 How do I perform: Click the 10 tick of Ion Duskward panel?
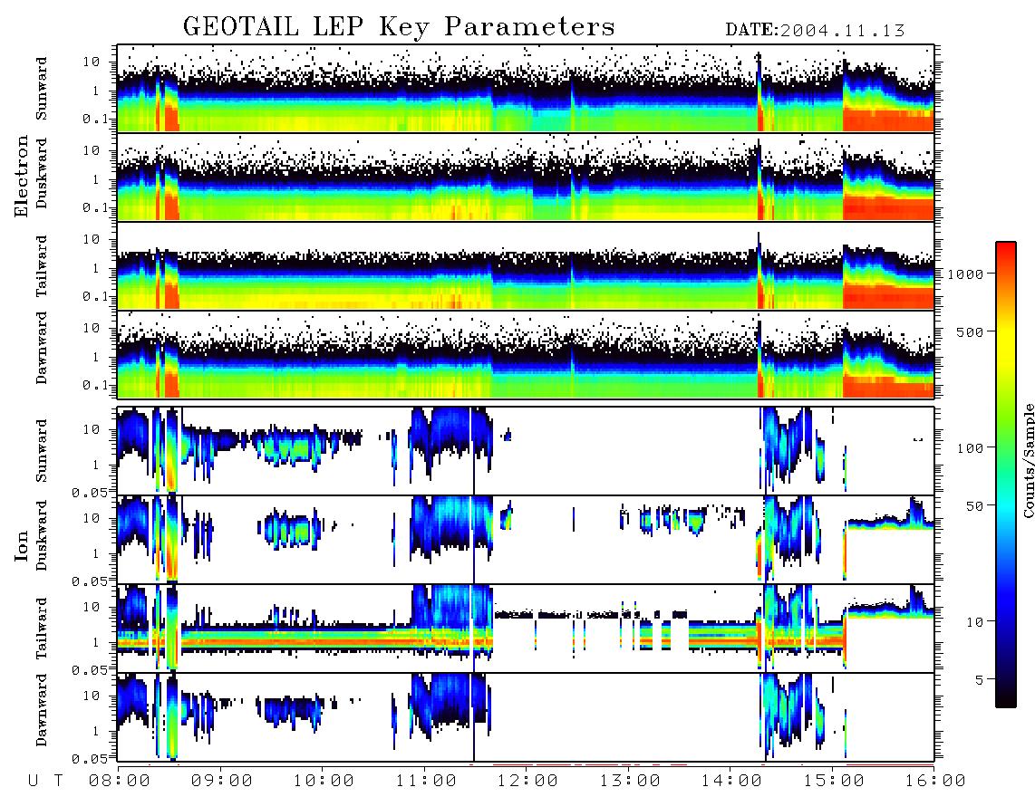click(92, 518)
